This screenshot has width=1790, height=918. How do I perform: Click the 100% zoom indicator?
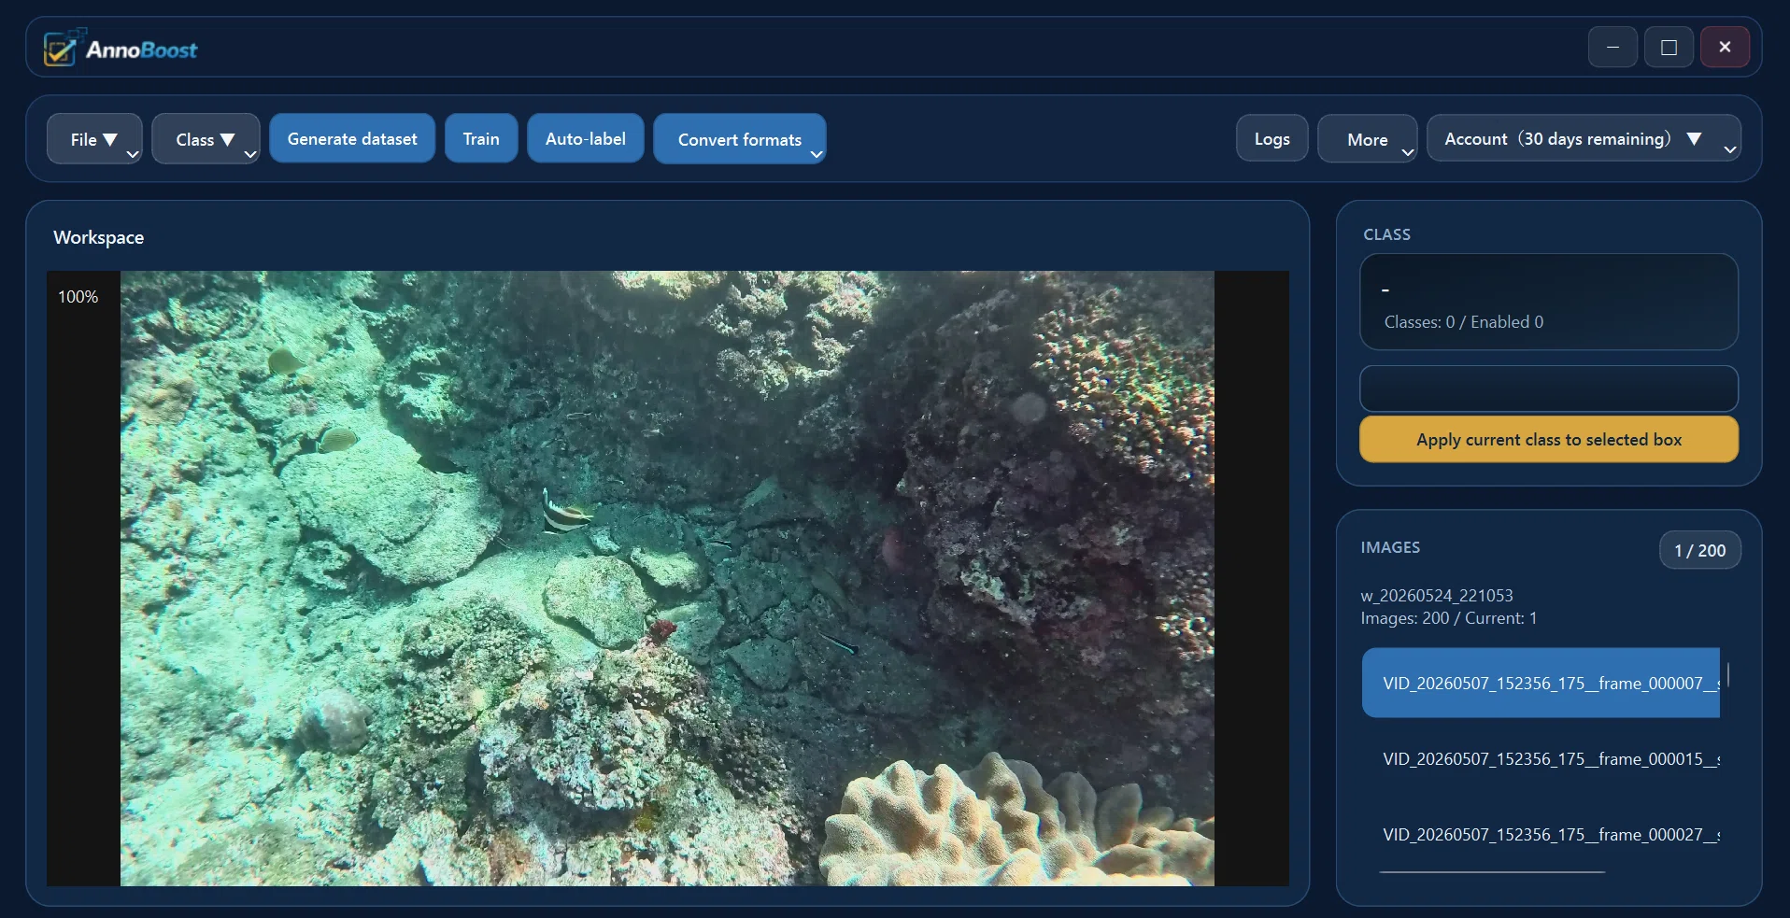click(x=78, y=296)
